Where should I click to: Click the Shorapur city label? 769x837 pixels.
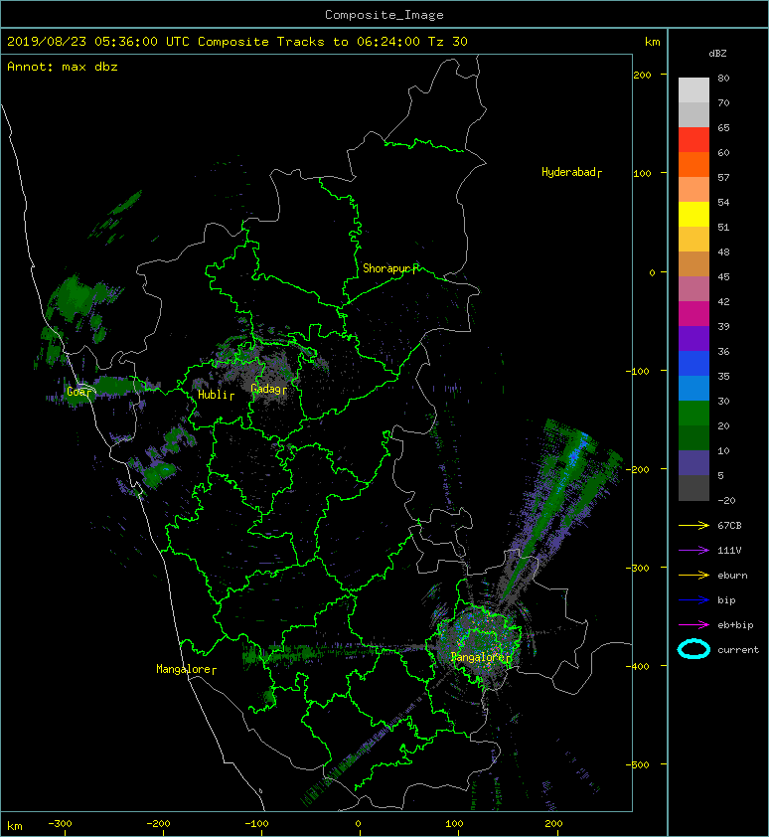click(390, 268)
